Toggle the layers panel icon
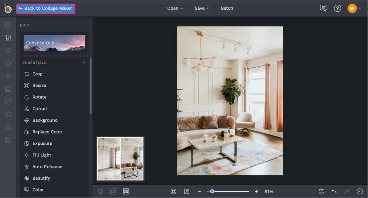This screenshot has height=198, width=368. point(101,191)
